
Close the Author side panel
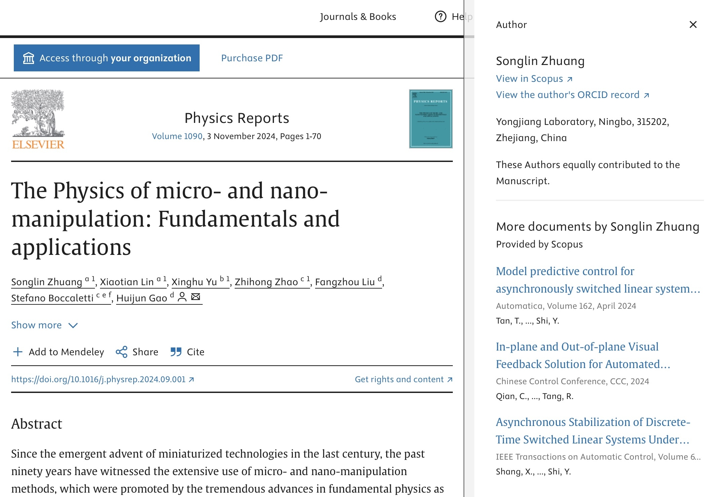tap(693, 25)
